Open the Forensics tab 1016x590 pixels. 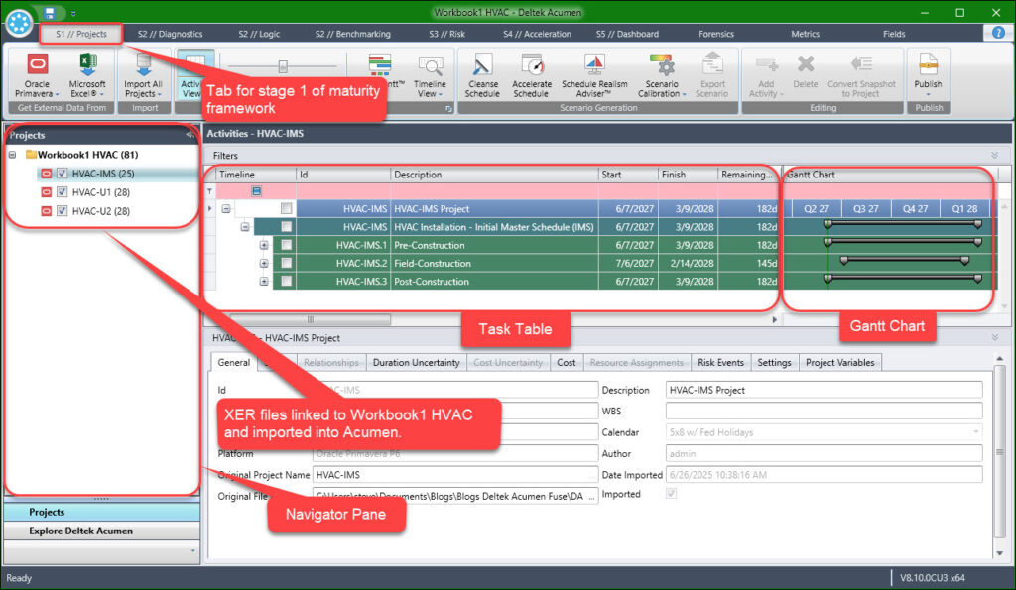click(x=716, y=34)
